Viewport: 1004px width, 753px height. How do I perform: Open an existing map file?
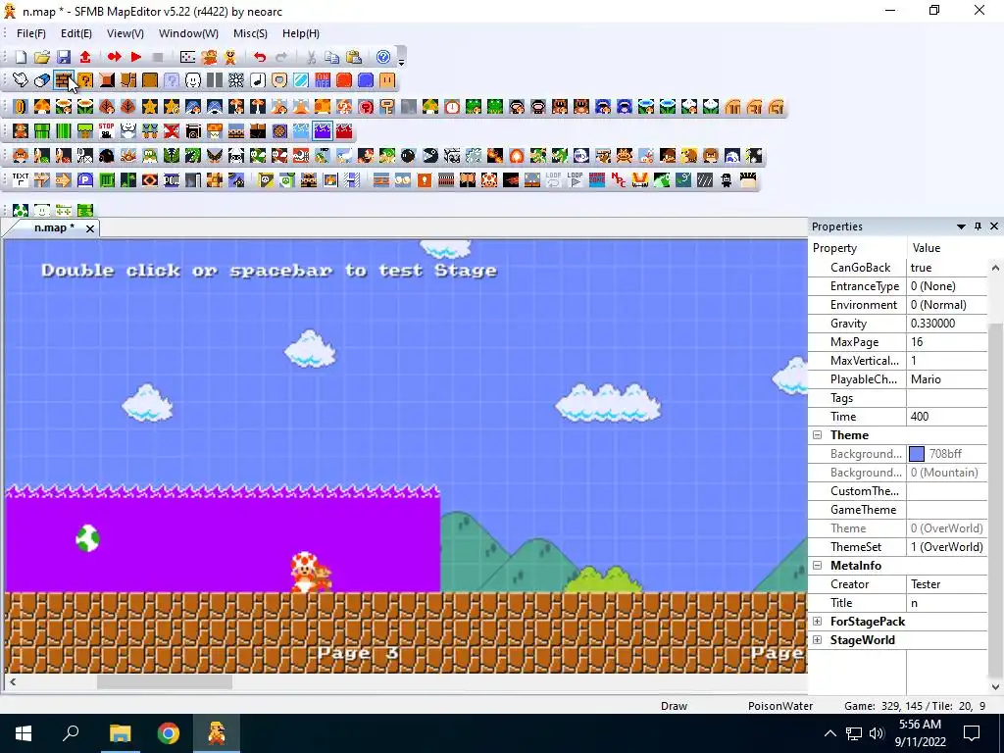(x=41, y=57)
